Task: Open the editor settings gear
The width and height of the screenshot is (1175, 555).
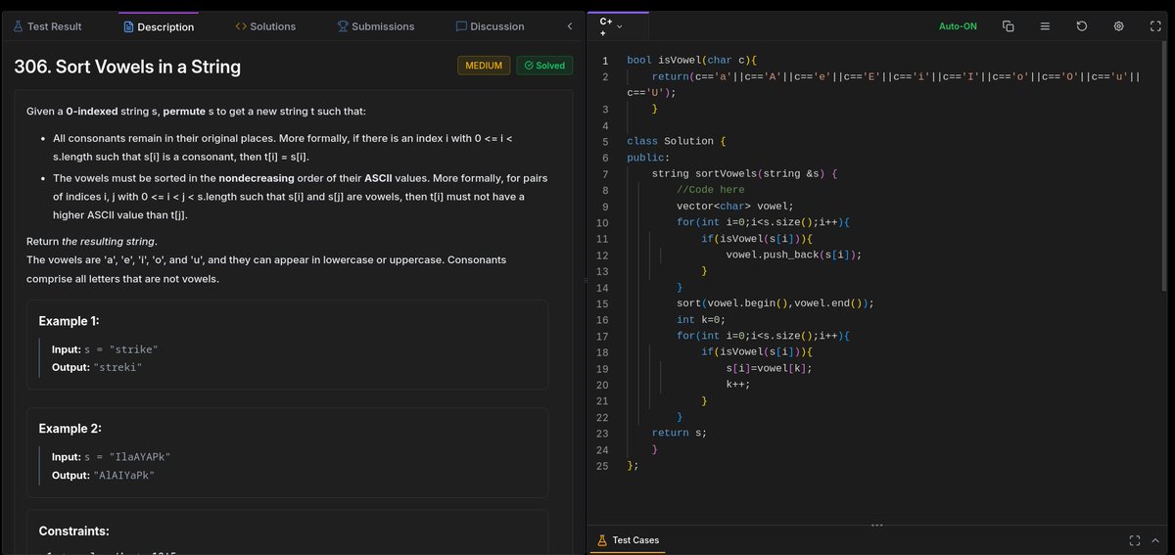Action: [1118, 26]
